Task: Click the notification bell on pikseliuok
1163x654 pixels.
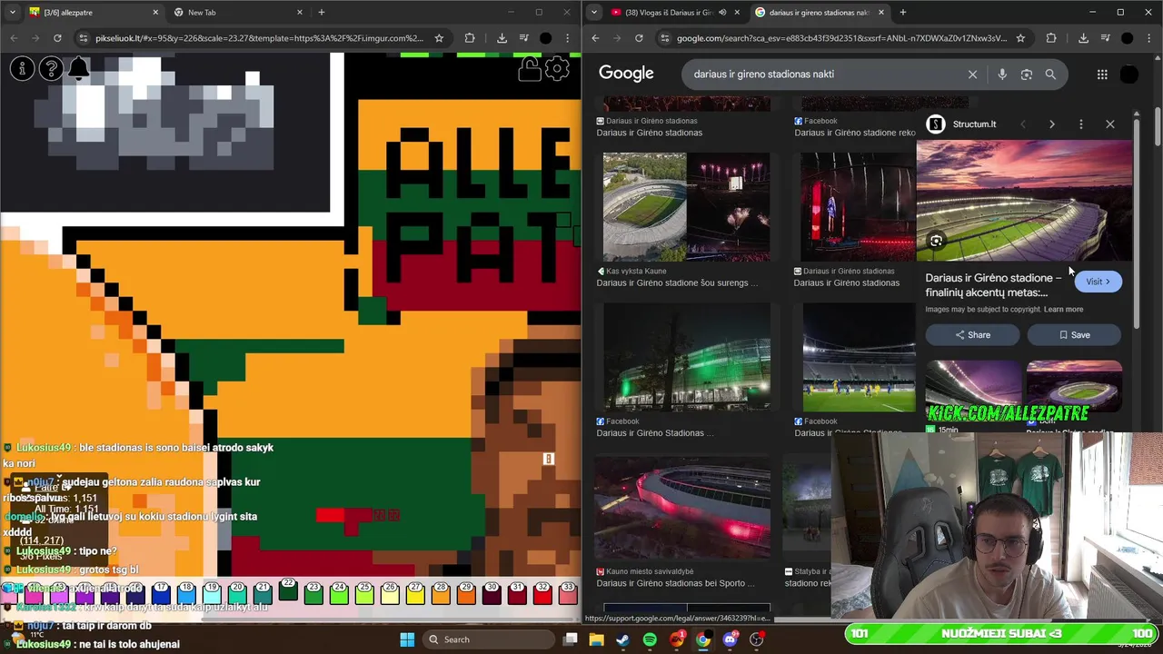Action: coord(79,68)
